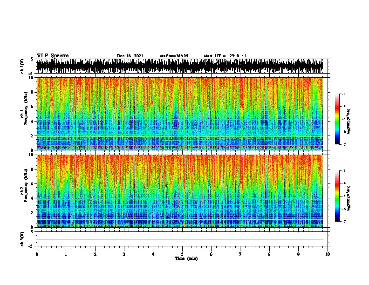
Task: Click the "-3" label on ch.2 color bar
Action: click(x=343, y=171)
